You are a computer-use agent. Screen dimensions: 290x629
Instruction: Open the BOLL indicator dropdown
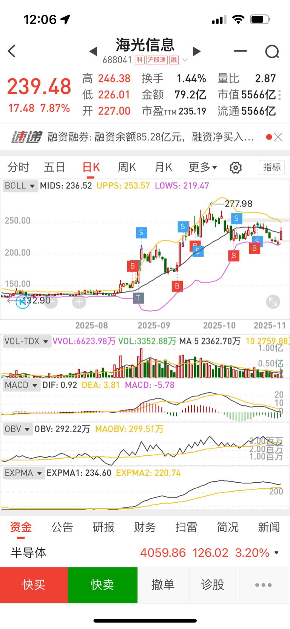(20, 186)
